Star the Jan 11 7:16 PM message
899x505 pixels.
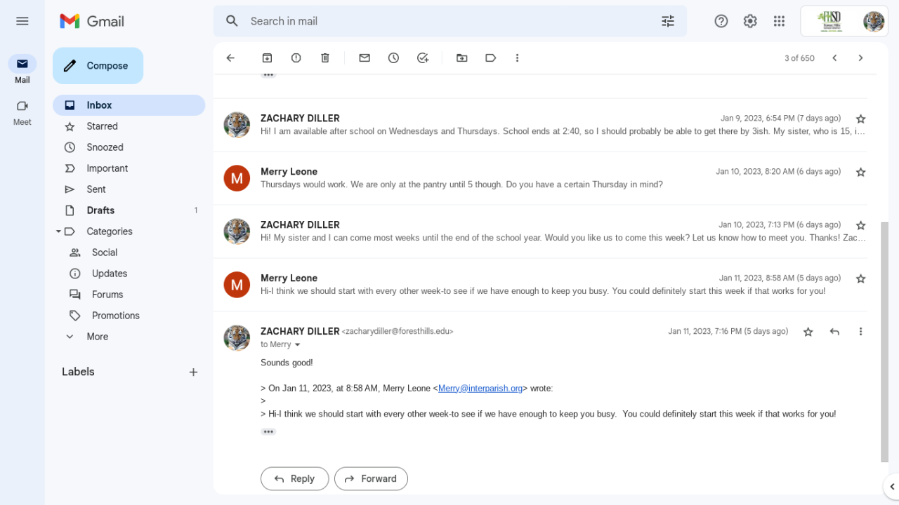coord(808,332)
